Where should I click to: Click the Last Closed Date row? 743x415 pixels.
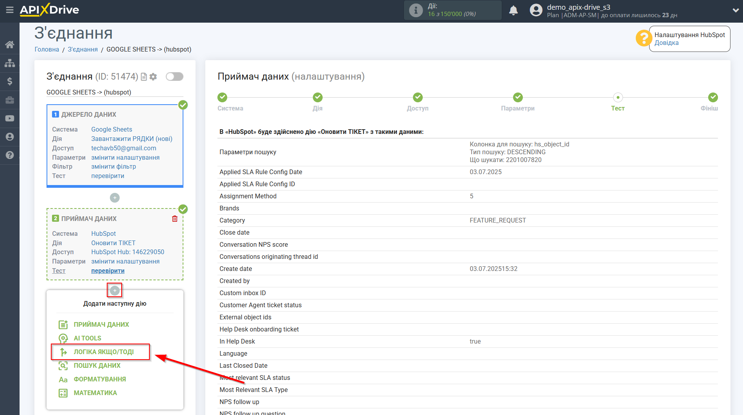coord(468,365)
